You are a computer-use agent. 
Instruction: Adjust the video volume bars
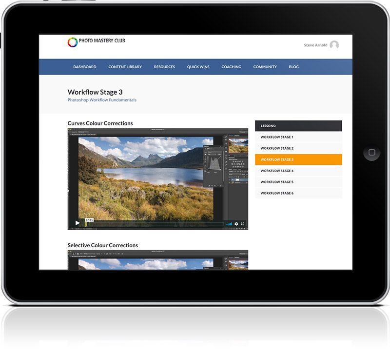tap(229, 224)
